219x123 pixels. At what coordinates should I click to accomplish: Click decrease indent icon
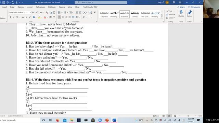77,13
